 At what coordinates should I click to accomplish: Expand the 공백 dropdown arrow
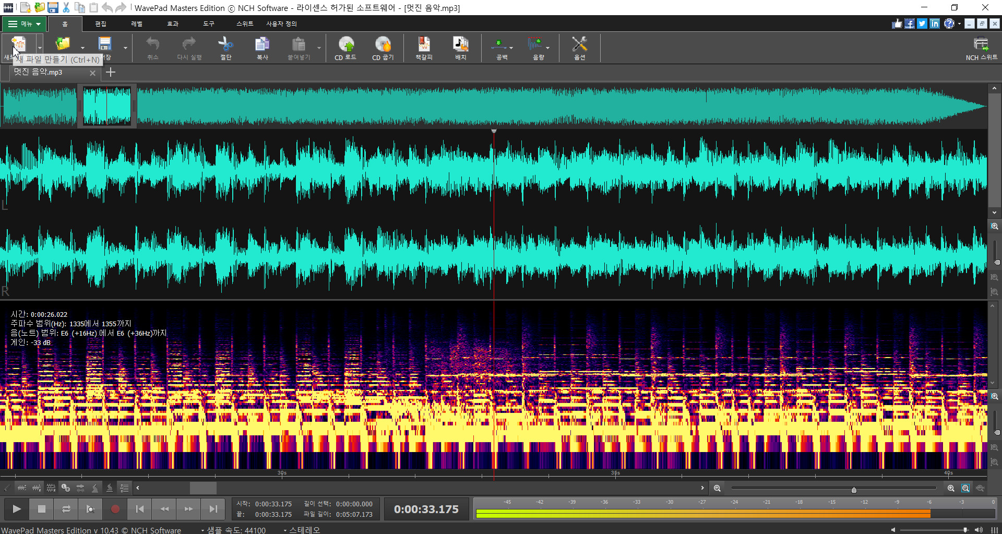click(511, 48)
